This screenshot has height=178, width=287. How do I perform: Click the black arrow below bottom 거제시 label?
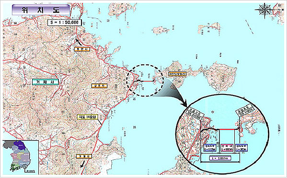click(82, 164)
